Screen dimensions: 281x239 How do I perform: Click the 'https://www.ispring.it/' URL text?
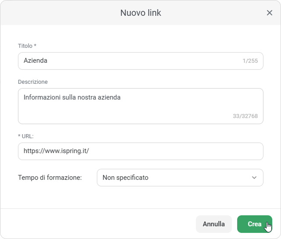coord(57,151)
